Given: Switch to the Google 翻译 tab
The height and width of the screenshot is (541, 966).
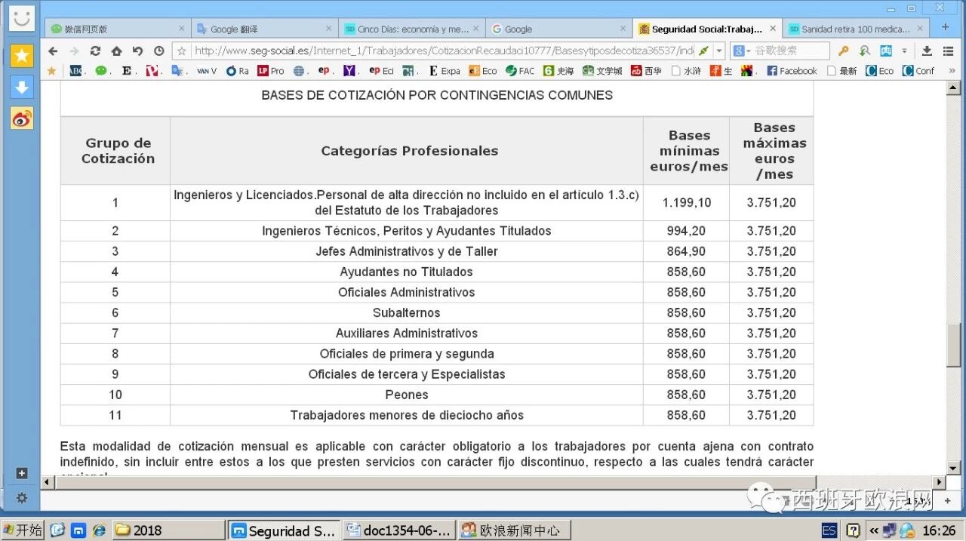Looking at the screenshot, I should [264, 29].
